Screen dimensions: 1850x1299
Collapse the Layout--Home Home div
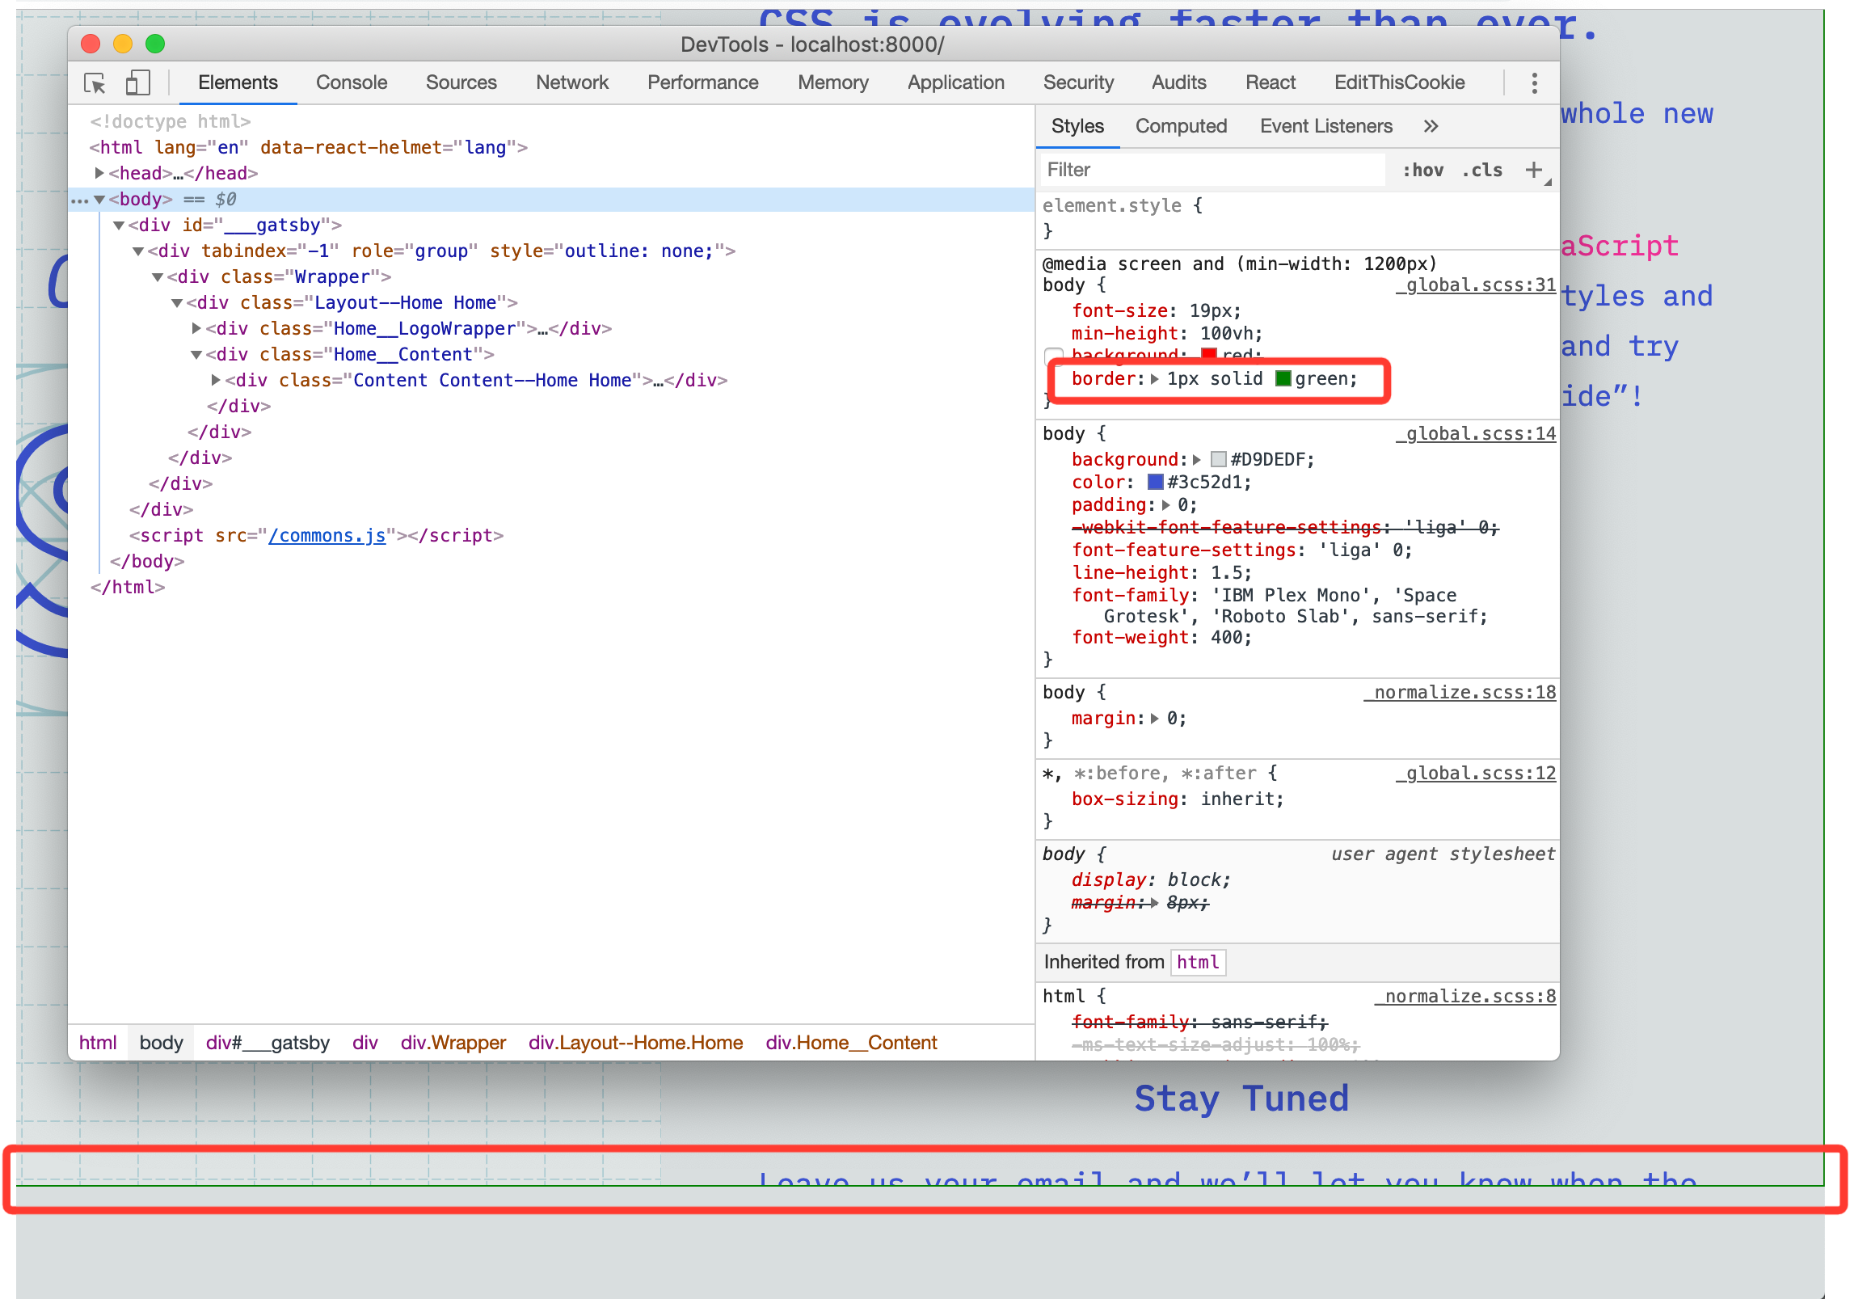[x=177, y=303]
